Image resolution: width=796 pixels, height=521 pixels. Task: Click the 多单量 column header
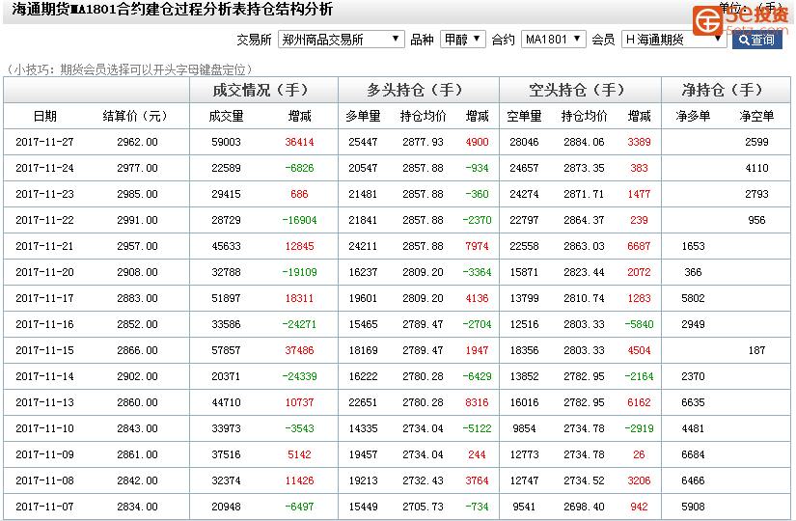[x=363, y=117]
